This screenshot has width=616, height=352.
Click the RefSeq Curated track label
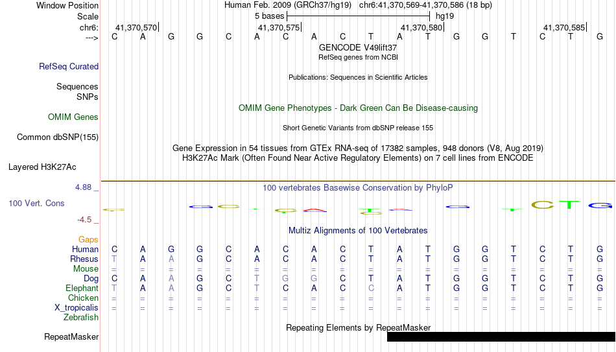point(69,66)
